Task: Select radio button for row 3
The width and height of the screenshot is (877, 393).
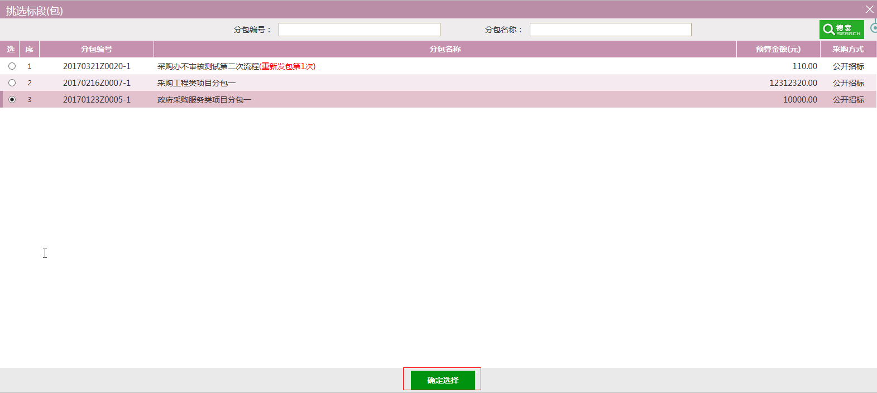Action: [x=12, y=100]
